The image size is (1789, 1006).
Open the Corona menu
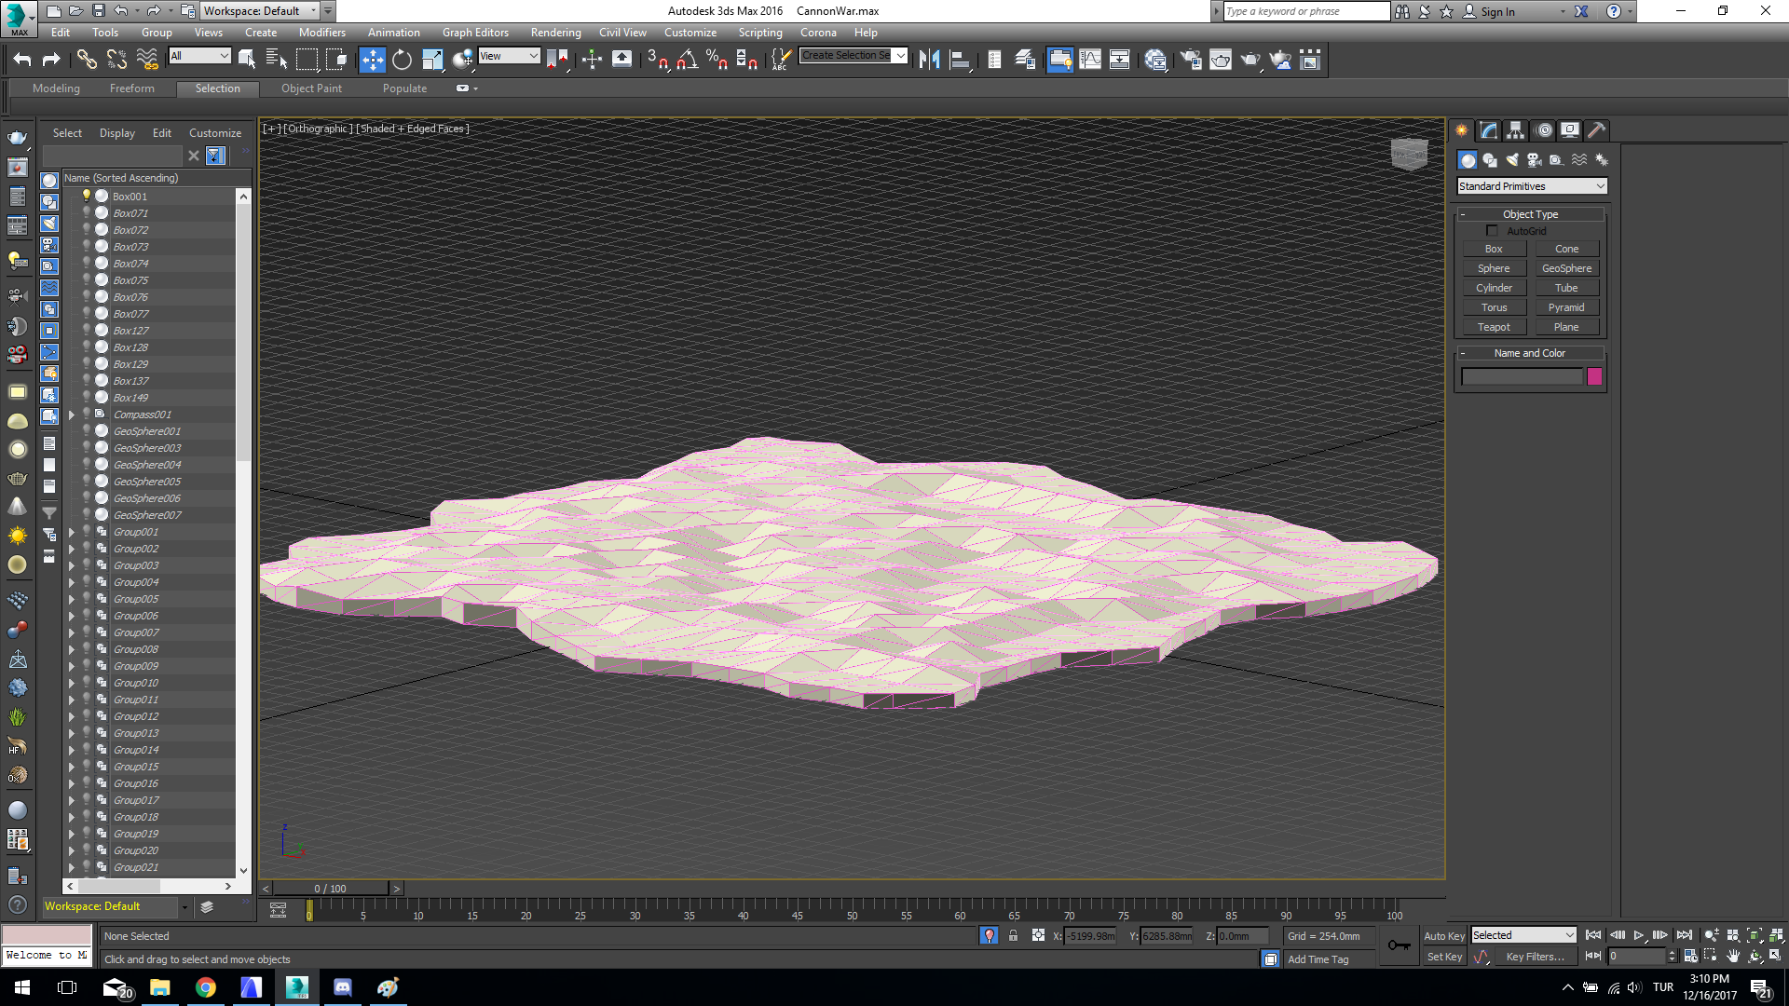(x=818, y=33)
